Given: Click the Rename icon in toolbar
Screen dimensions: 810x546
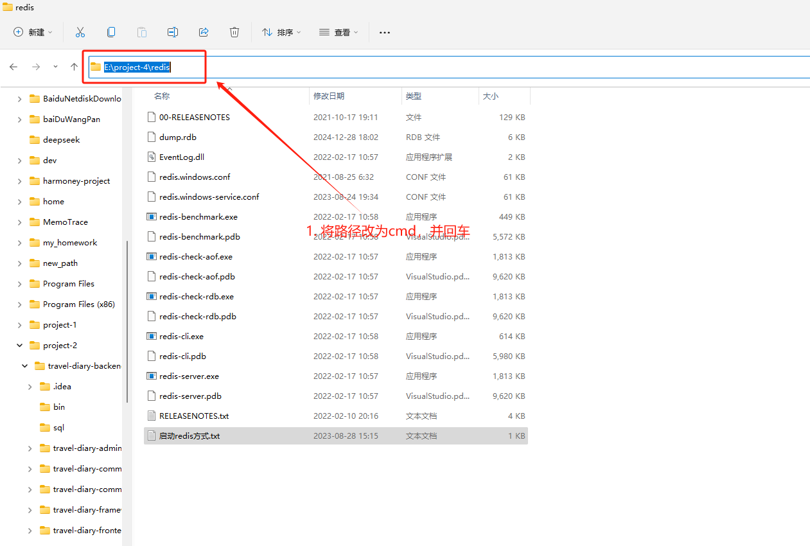Looking at the screenshot, I should 173,32.
